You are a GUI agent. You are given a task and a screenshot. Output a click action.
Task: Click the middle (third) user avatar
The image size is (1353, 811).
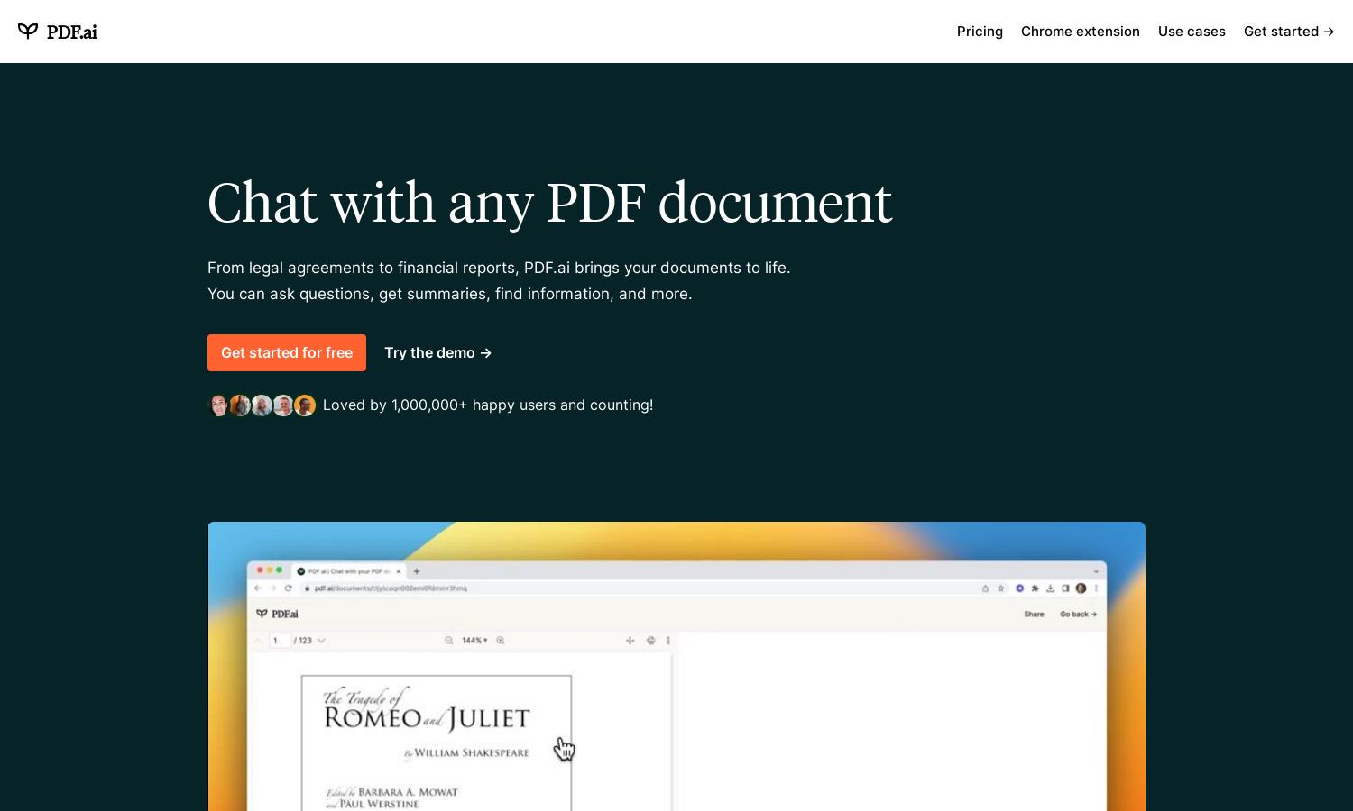pyautogui.click(x=262, y=405)
